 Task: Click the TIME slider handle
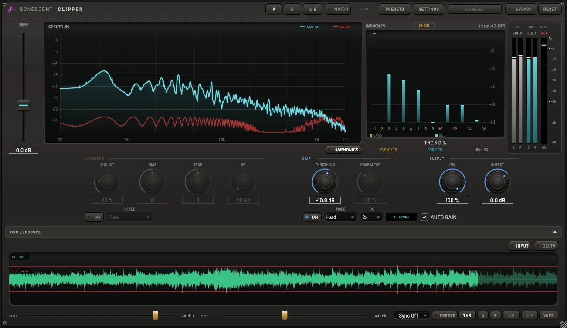pos(155,315)
